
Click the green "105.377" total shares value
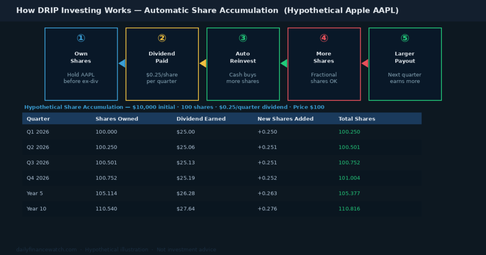click(349, 193)
